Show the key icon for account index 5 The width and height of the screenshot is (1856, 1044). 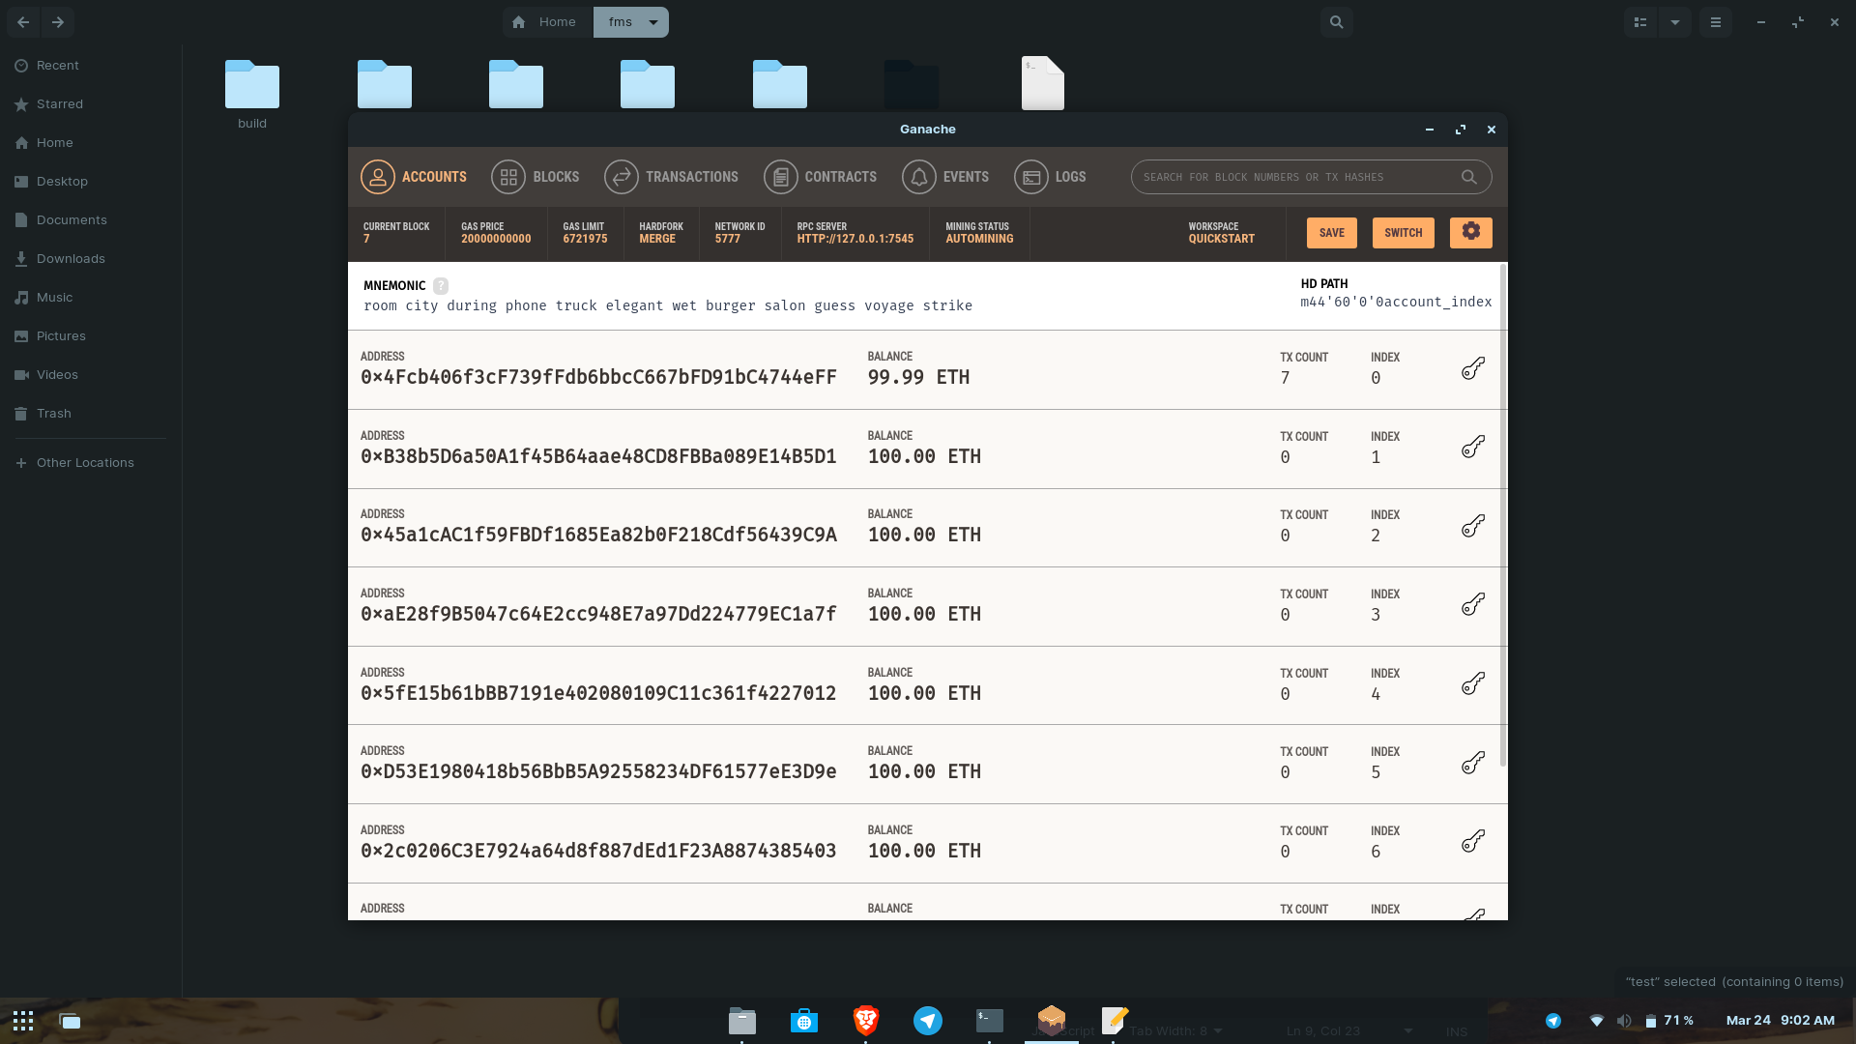coord(1471,762)
